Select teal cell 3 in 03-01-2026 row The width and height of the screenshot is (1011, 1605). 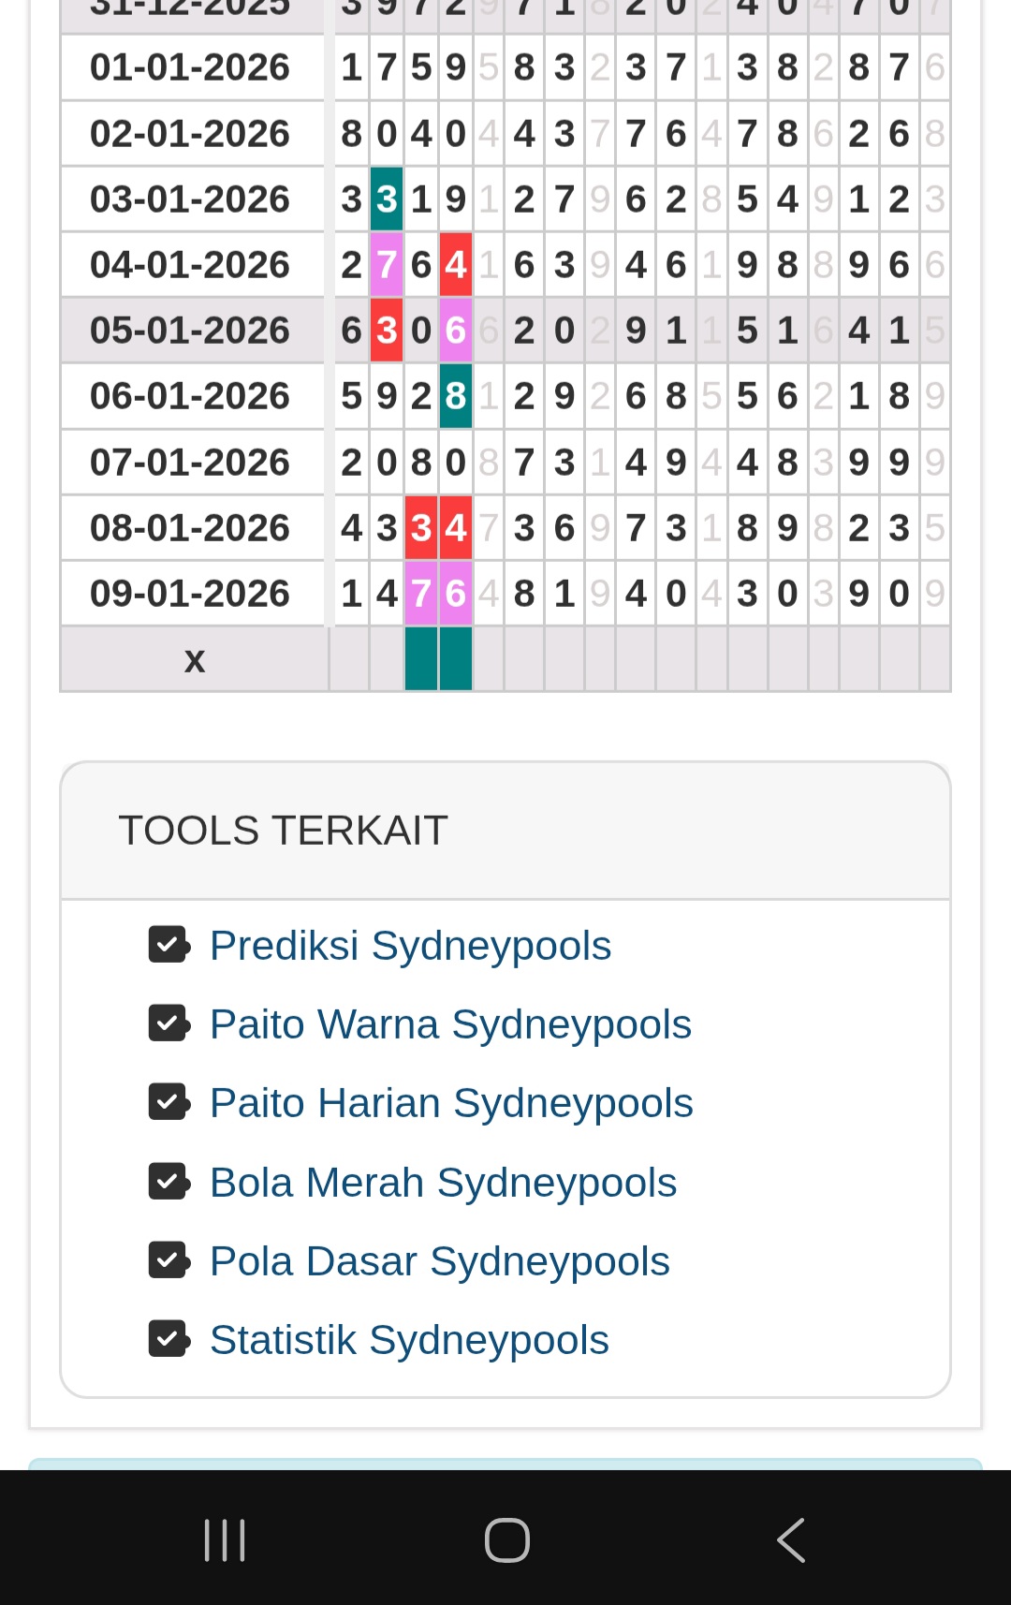(x=387, y=199)
